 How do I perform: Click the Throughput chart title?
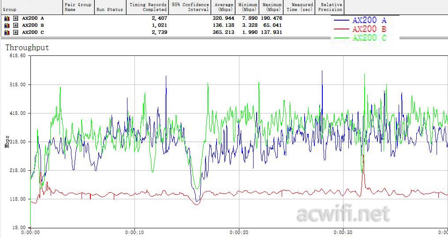[x=27, y=48]
